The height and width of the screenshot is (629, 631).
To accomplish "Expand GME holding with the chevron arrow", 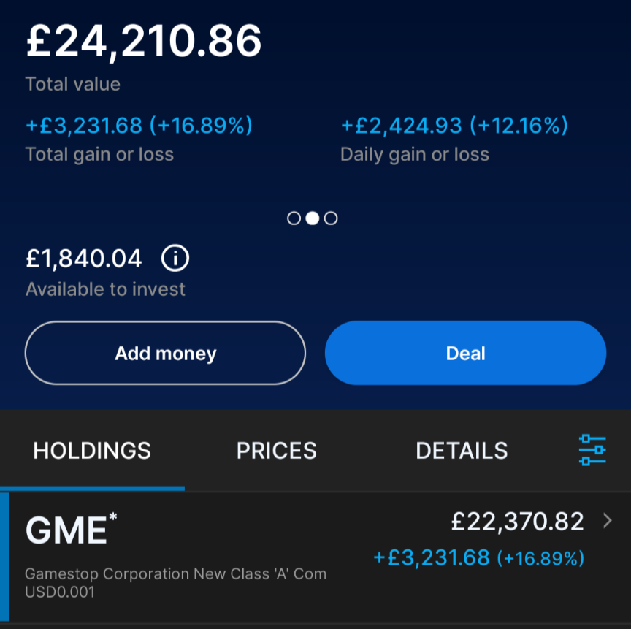I will (608, 521).
